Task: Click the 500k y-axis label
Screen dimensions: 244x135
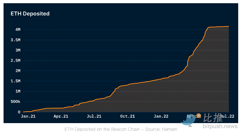Action: coord(15,102)
